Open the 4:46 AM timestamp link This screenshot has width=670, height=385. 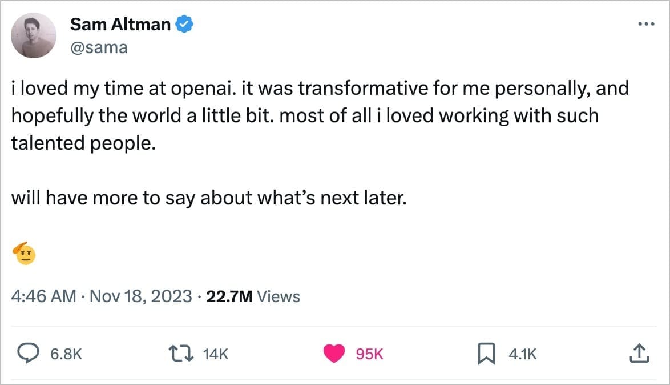[43, 296]
